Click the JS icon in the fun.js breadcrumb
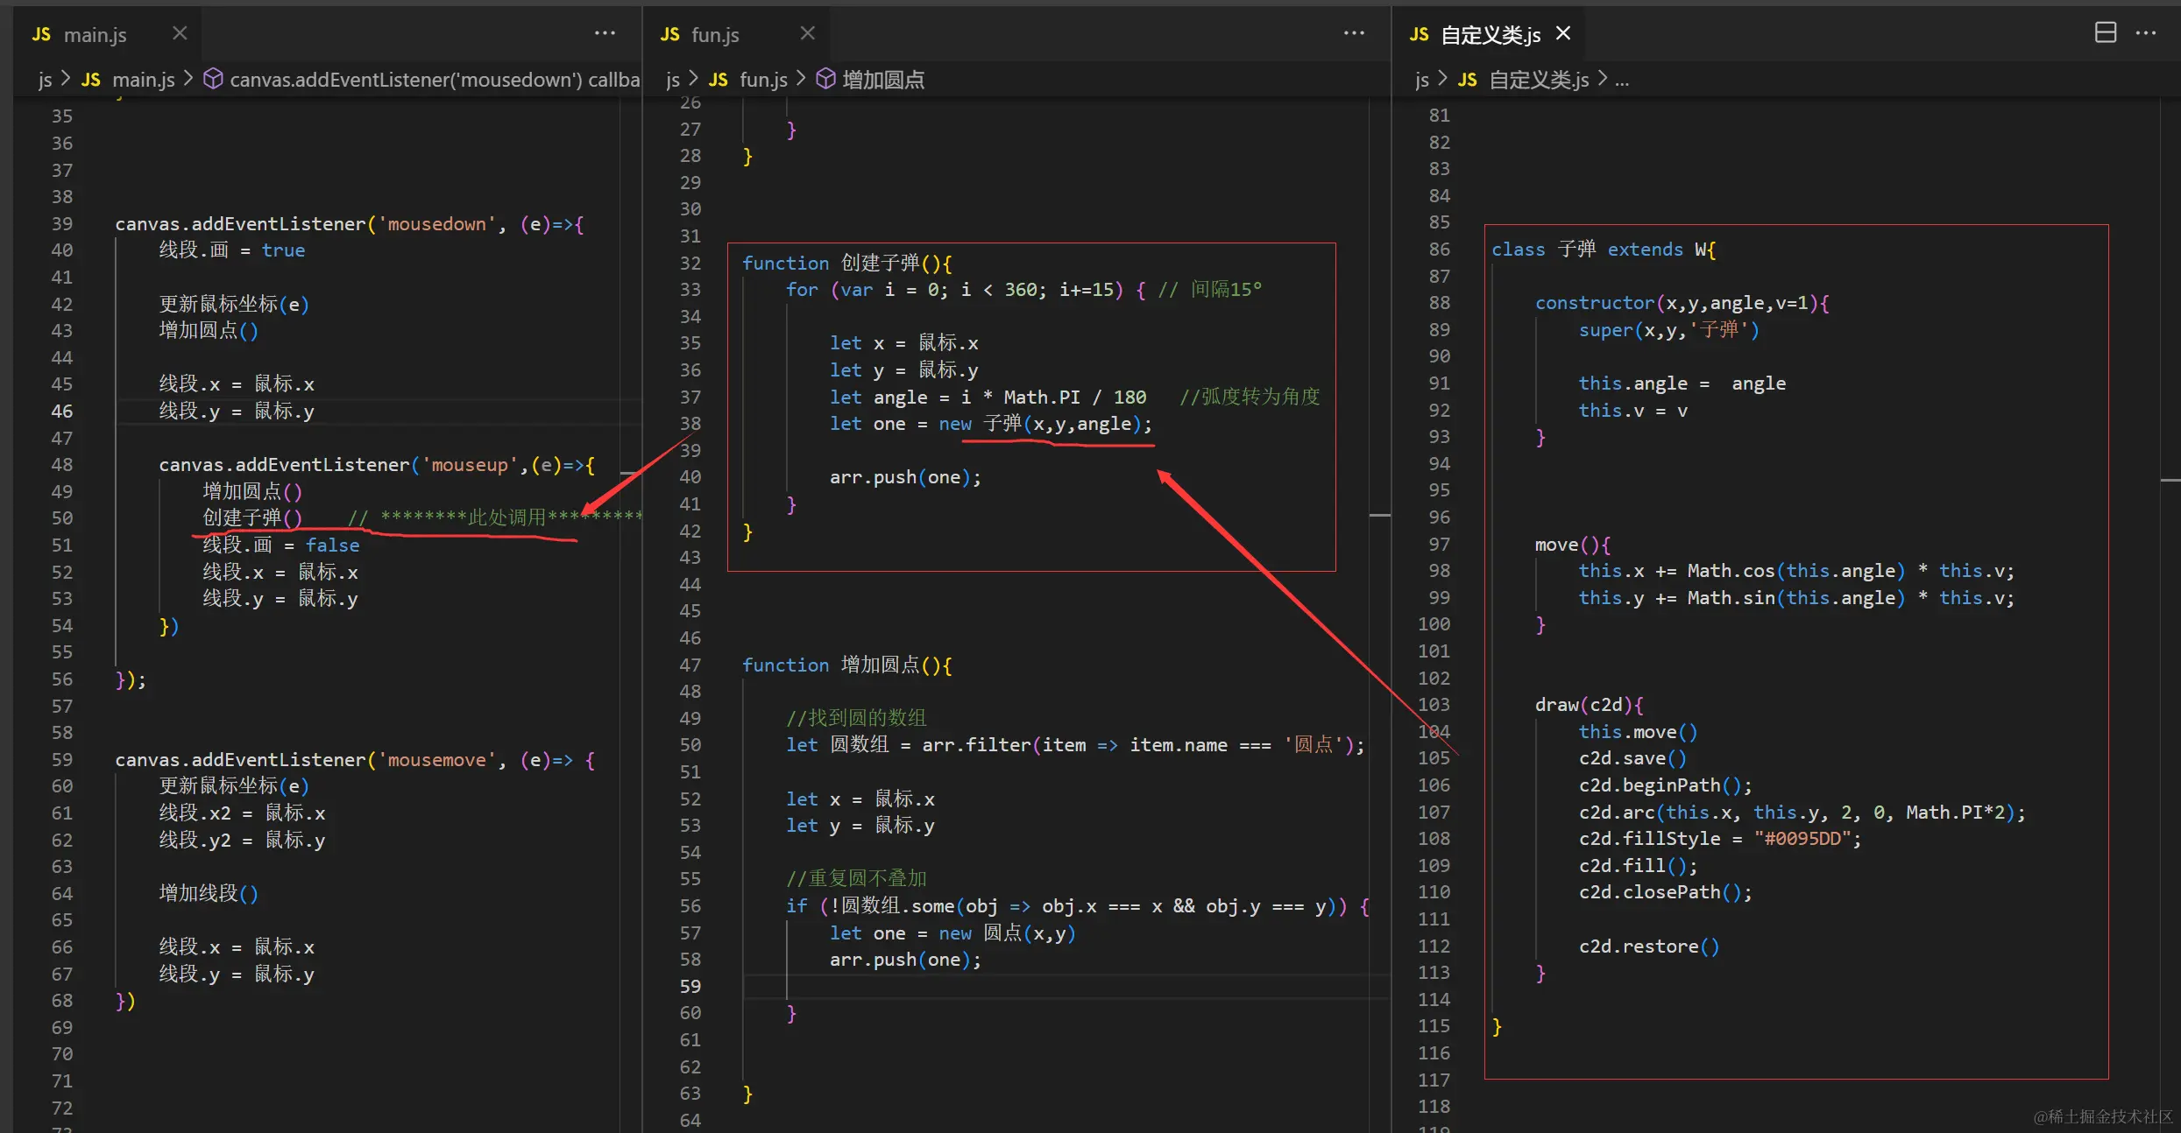Viewport: 2181px width, 1133px height. pos(719,80)
